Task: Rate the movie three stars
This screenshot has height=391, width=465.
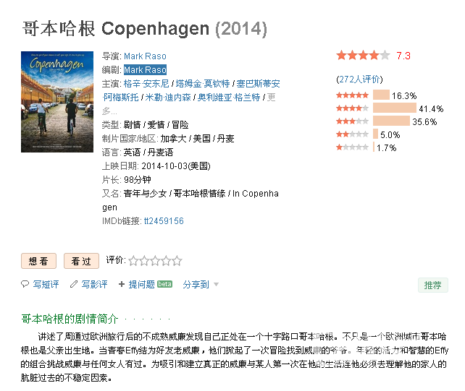Action: (155, 261)
